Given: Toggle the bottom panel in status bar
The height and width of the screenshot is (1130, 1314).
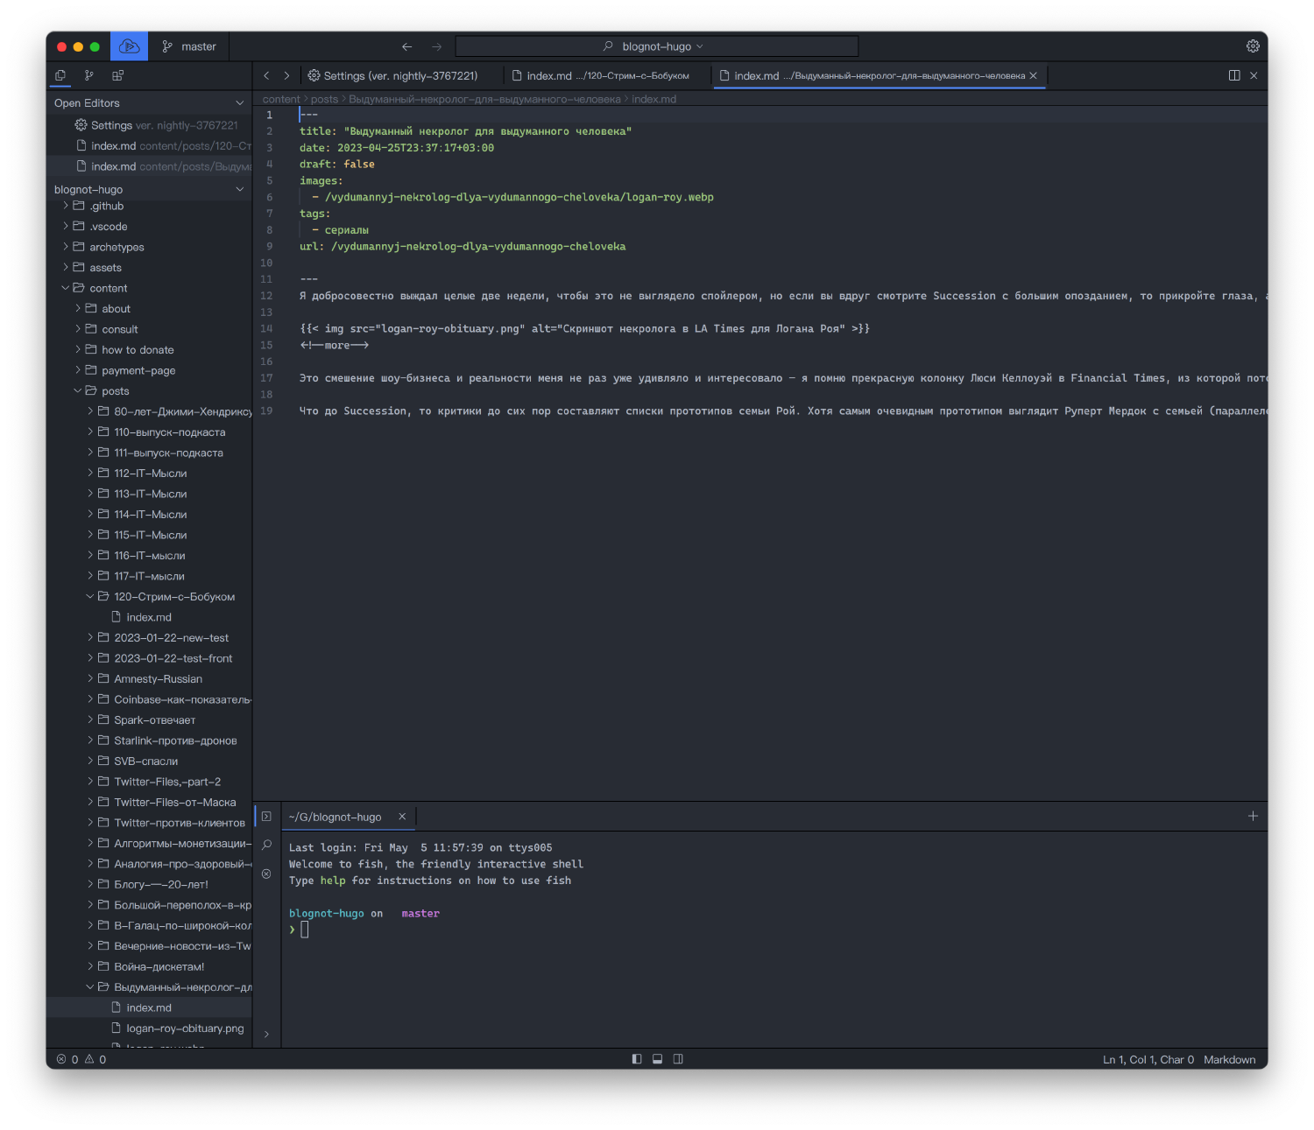Looking at the screenshot, I should (x=658, y=1059).
